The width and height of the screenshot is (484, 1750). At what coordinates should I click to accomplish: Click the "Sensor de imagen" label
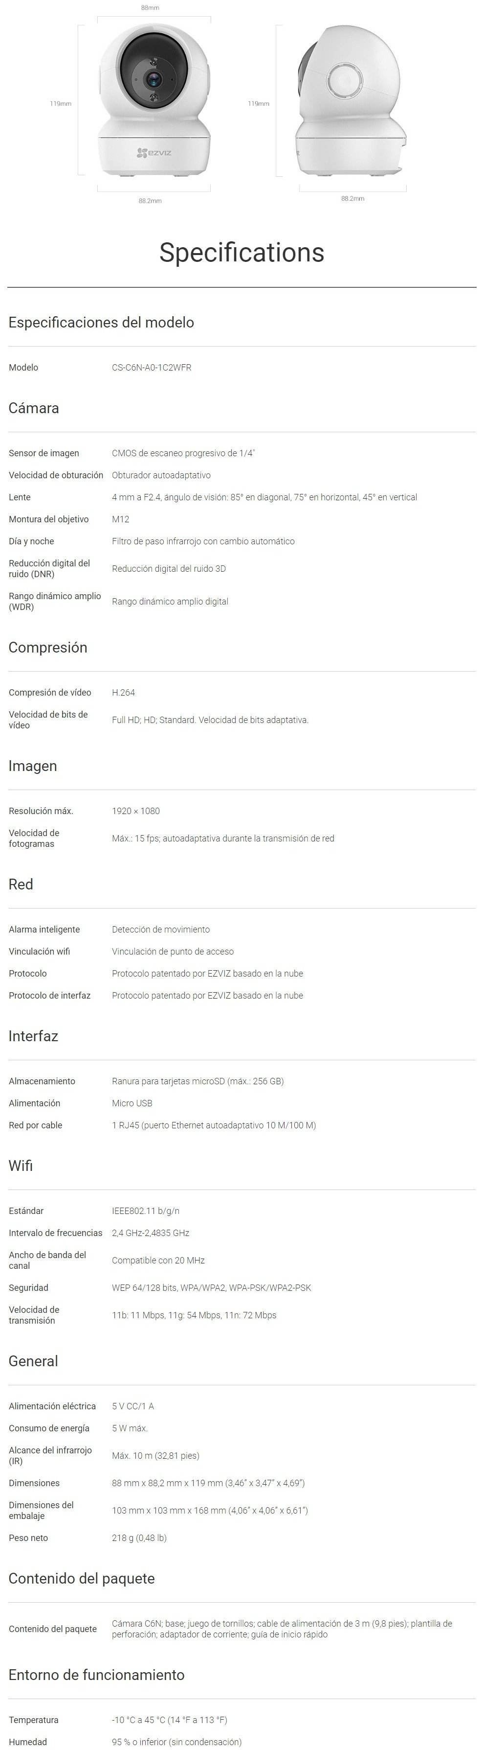coord(44,453)
